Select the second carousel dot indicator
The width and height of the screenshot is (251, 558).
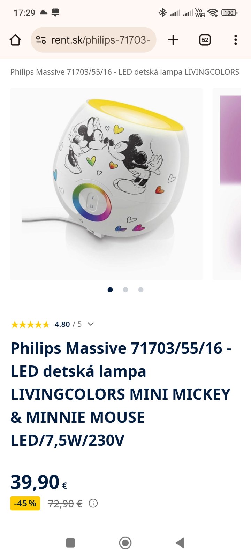[x=125, y=289]
